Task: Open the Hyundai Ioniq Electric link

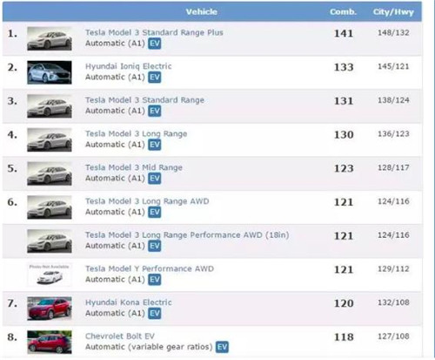Action: 128,66
